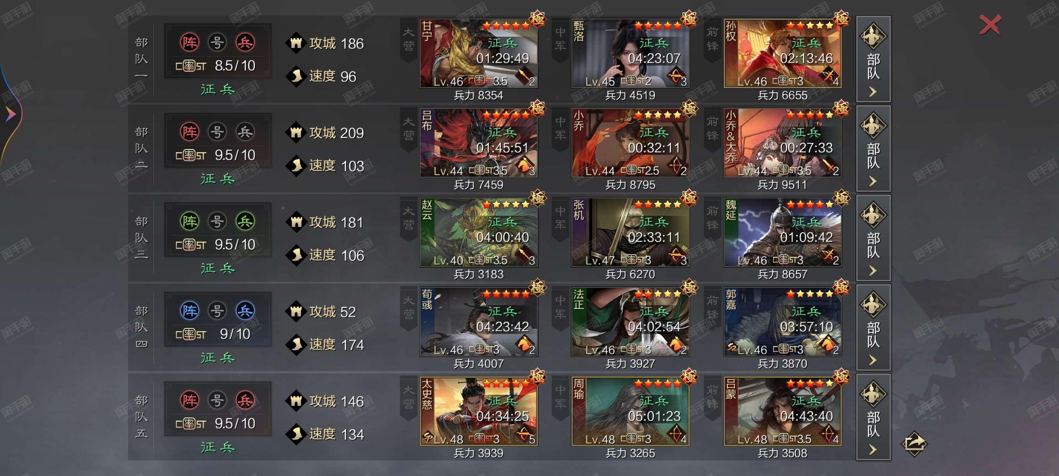Click the 攻城 castle icon in 部队一
Viewport: 1059px width, 476px height.
coord(296,43)
